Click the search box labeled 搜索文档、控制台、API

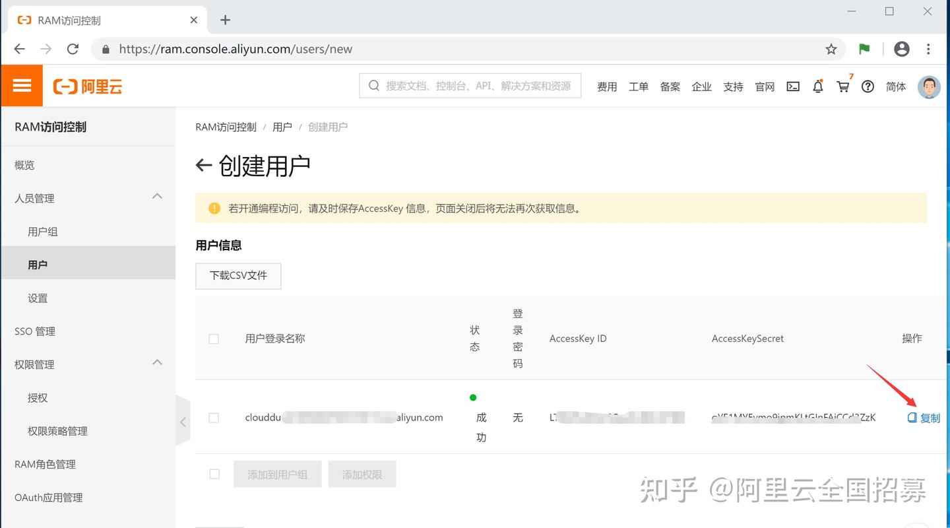(x=470, y=85)
